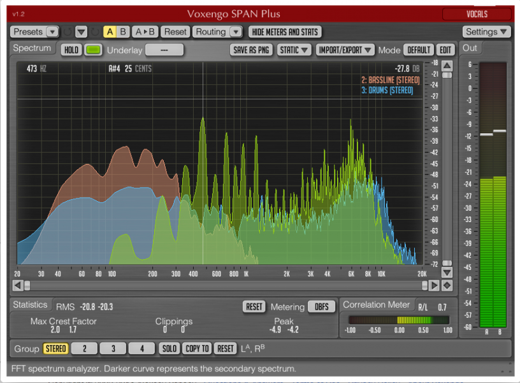Open the STATIC dropdown menu
The height and width of the screenshot is (383, 520).
294,50
